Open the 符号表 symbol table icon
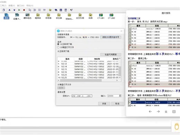 [48, 16]
